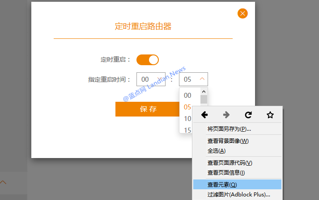Viewport: 319px width, 200px height.
Task: Click 查看元素(Q) highlighted menu item
Action: (x=237, y=184)
